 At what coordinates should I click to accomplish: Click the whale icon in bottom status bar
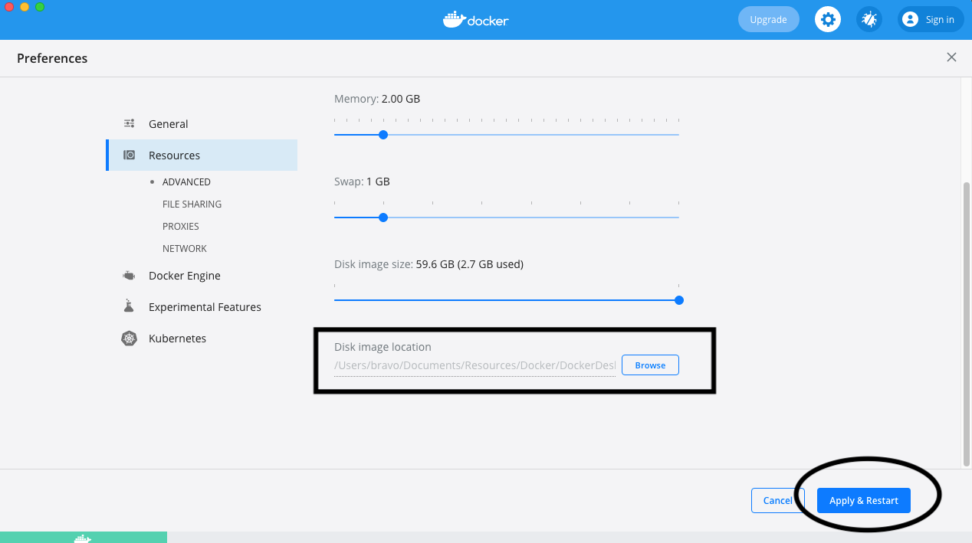(83, 538)
